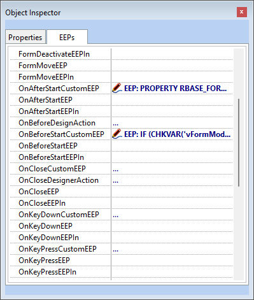
Task: Select the OnCloseEEP property row
Action: (122, 192)
